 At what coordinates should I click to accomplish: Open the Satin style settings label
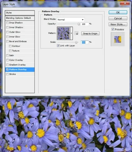coord(12,55)
